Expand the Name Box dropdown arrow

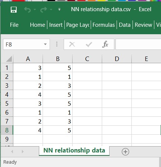[x=45, y=44]
